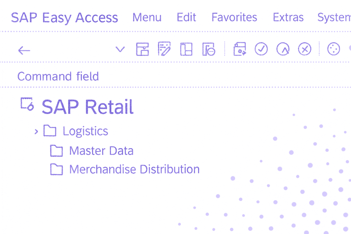This screenshot has height=234, width=351.
Task: Open the command field dropdown arrow
Action: pyautogui.click(x=120, y=49)
